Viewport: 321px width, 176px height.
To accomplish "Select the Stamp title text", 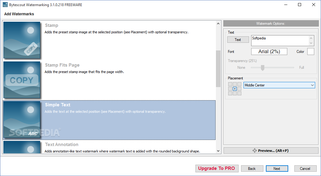I will [51, 25].
